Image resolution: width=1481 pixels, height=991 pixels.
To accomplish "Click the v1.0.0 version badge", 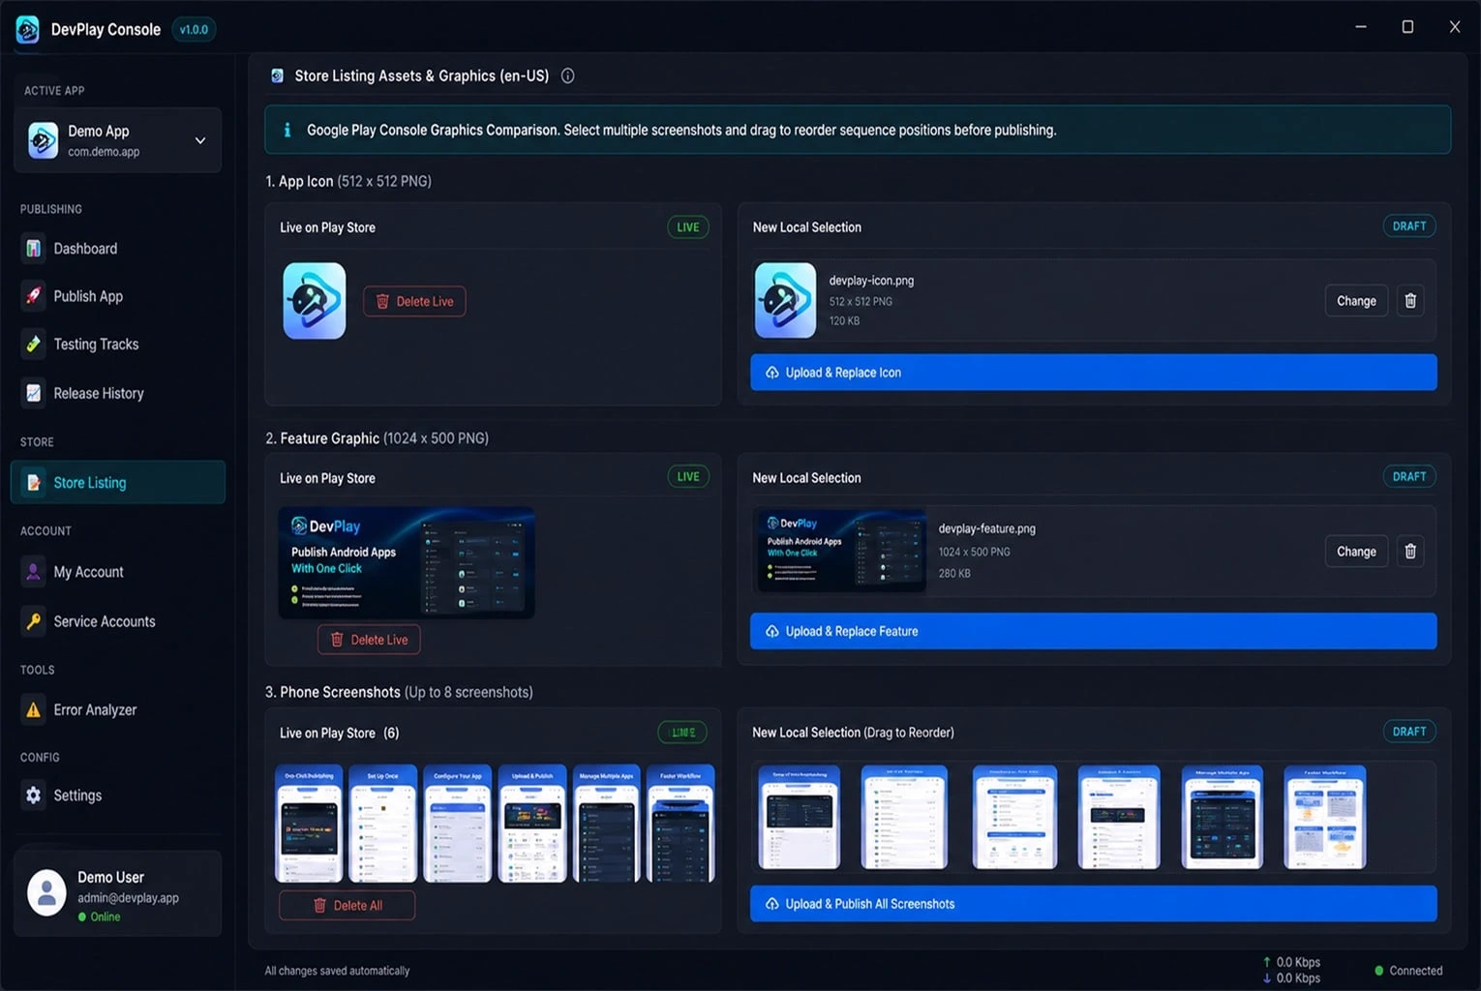I will (194, 29).
